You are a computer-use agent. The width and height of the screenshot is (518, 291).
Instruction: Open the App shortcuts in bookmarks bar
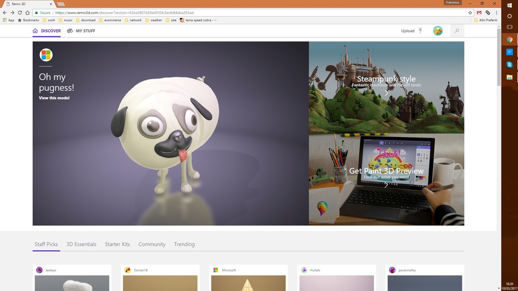[9, 20]
